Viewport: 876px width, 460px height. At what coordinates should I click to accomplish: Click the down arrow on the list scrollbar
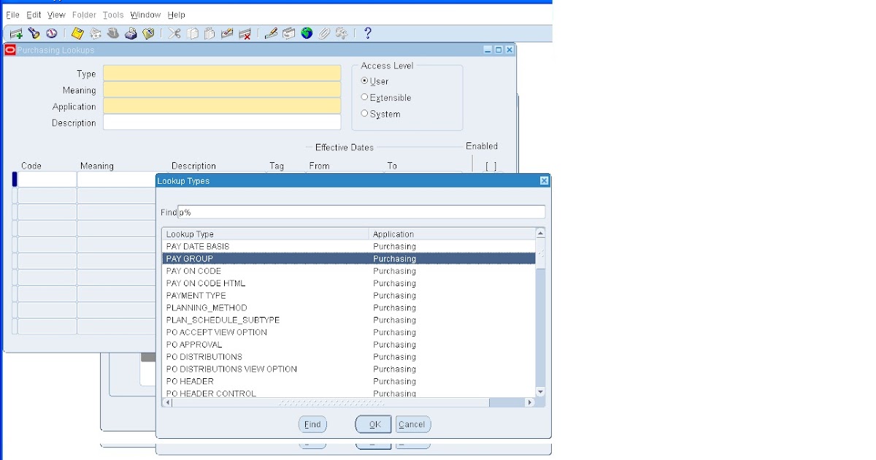(540, 392)
